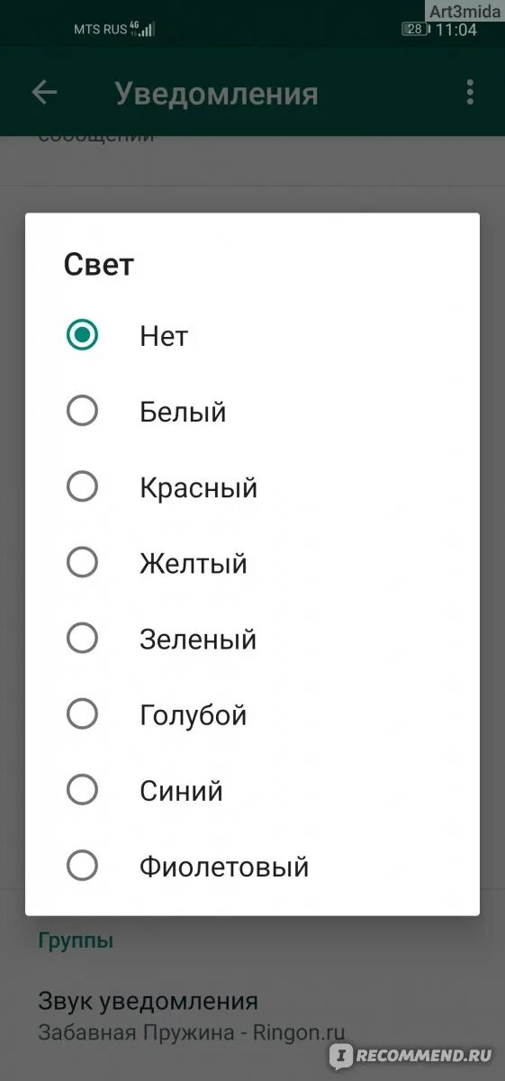Tap the Группы section header
This screenshot has height=1081, width=505.
tap(76, 941)
